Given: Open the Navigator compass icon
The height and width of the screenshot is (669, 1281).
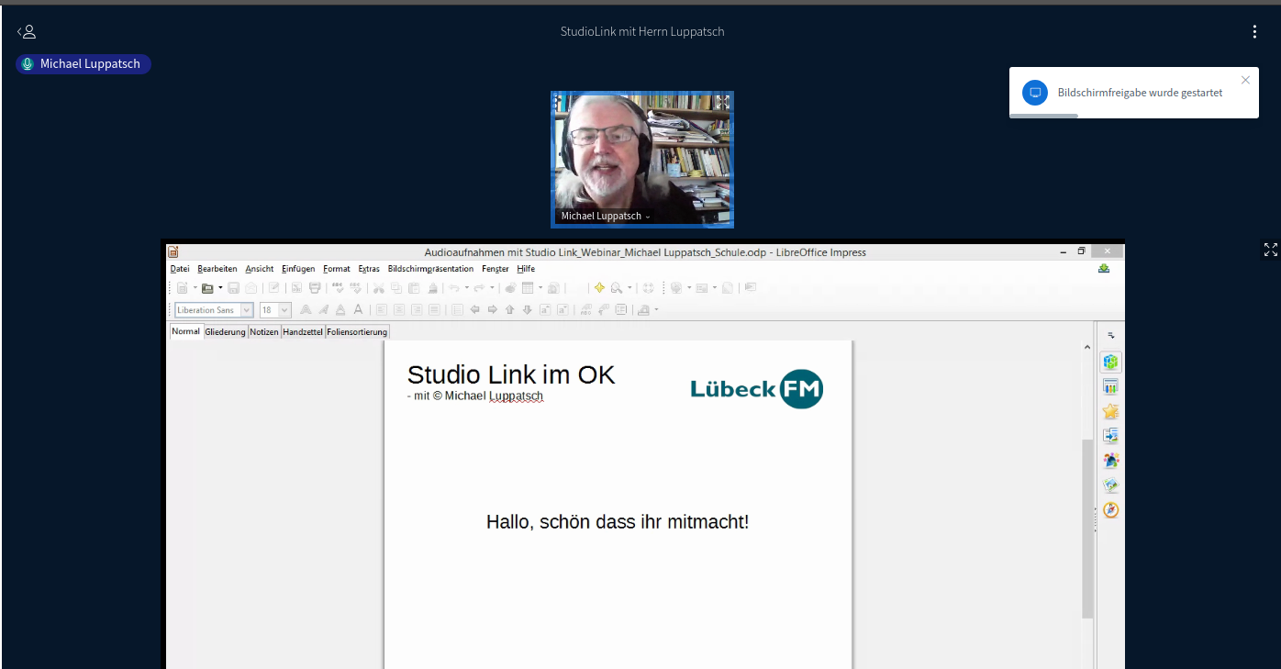Looking at the screenshot, I should coord(1110,510).
